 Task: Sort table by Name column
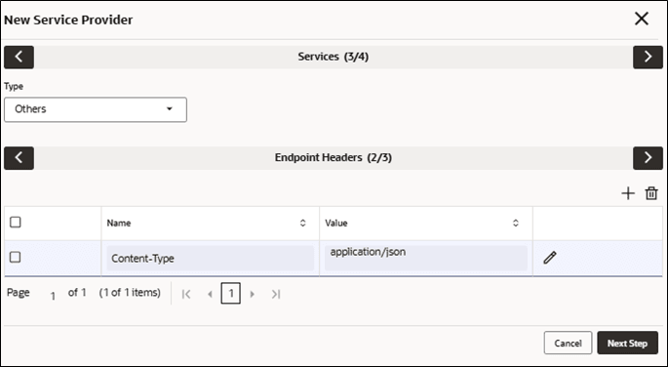coord(303,223)
